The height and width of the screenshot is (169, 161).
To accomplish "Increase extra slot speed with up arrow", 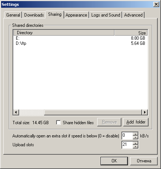I will [135, 134].
